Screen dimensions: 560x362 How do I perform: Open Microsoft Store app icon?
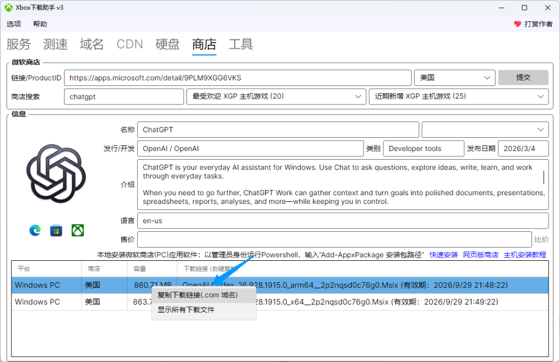(56, 230)
